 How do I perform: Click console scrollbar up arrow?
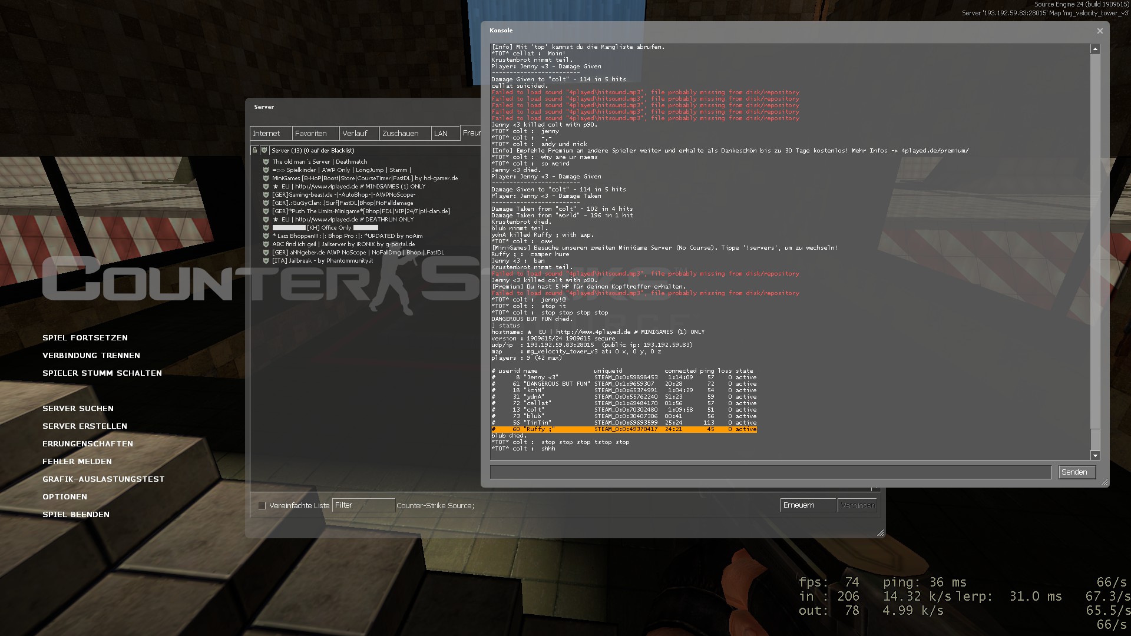tap(1095, 49)
